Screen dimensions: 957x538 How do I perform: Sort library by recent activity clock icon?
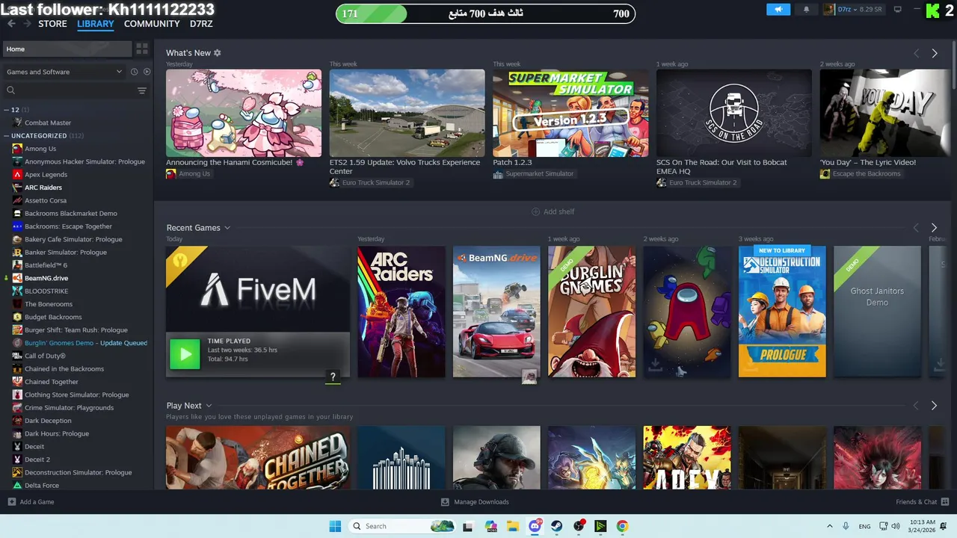(x=135, y=72)
